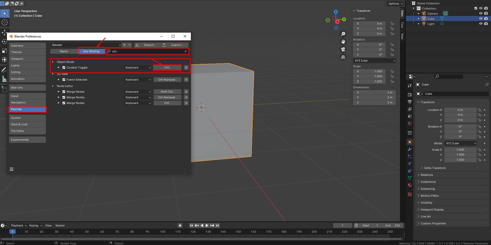Screen dimensions: 491x245
Task: Click the Import keymap icon button
Action: [x=147, y=45]
